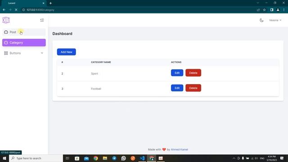The height and width of the screenshot is (162, 288).
Task: Click the Buttons grid icon in sidebar
Action: [x=6, y=53]
